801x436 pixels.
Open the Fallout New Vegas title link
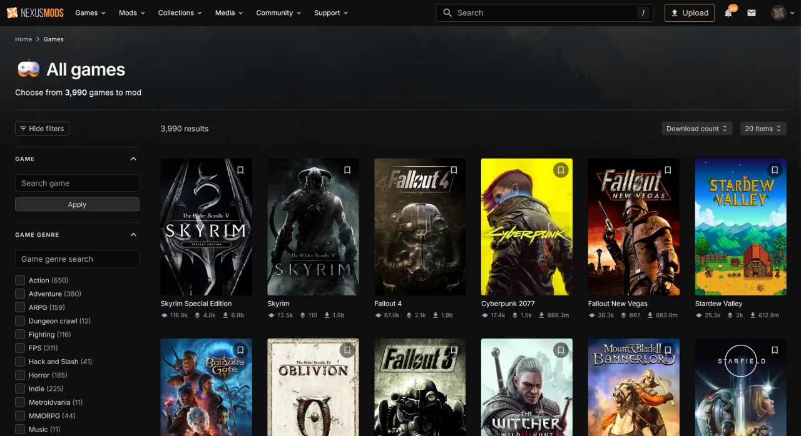(x=618, y=304)
